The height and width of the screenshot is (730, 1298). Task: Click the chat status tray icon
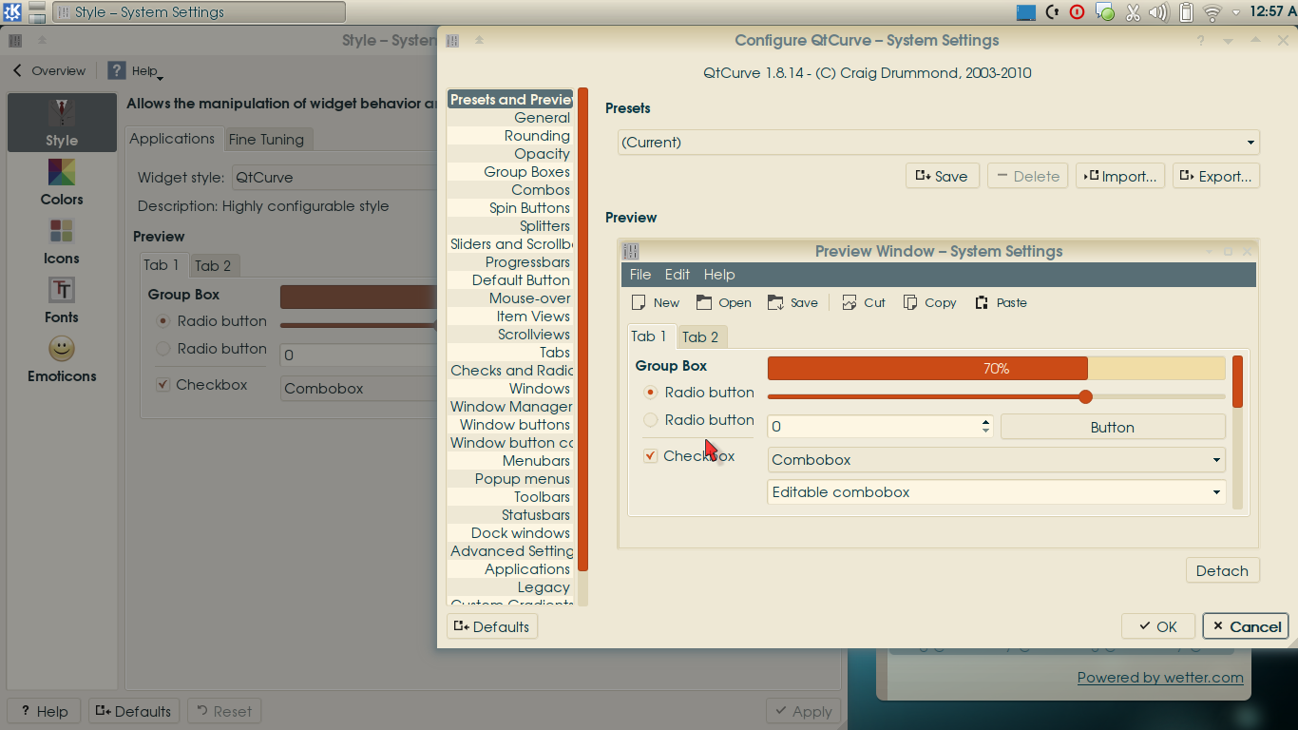click(x=1105, y=12)
